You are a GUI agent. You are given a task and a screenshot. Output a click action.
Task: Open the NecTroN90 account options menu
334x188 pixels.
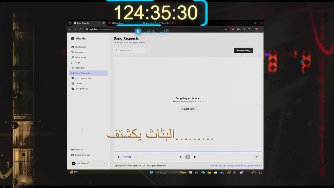pyautogui.click(x=104, y=163)
